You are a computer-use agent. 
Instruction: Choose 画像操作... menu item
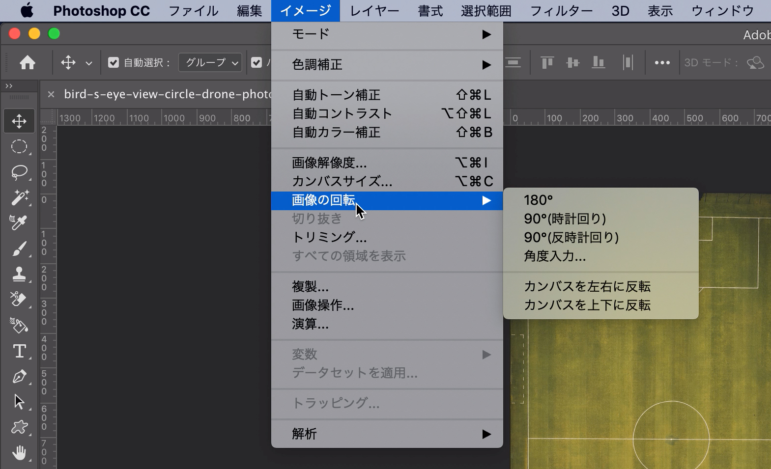387,305
